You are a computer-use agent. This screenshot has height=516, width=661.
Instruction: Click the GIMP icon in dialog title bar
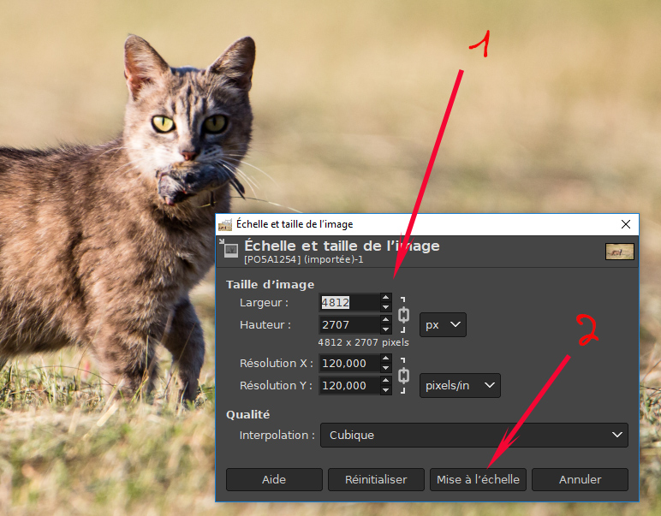coord(226,224)
